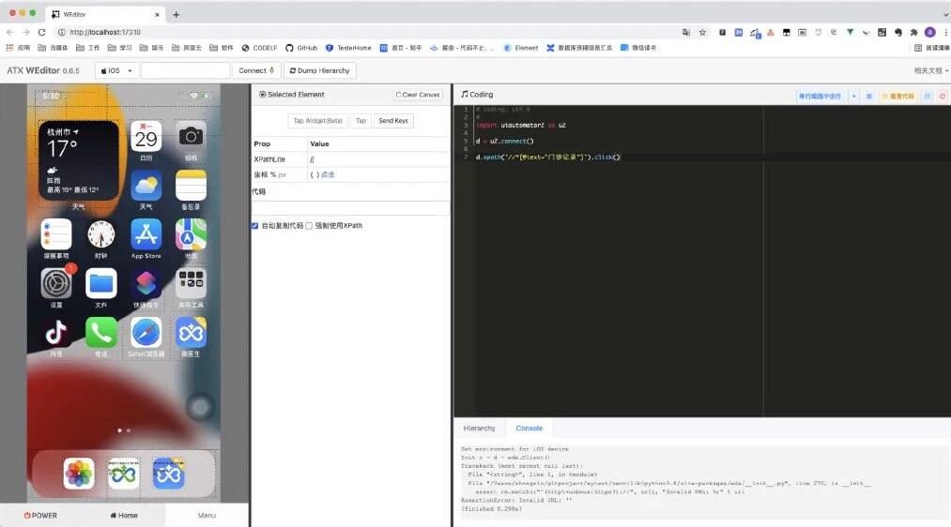Tap the App Store icon on the device
This screenshot has height=527, width=951.
click(146, 234)
